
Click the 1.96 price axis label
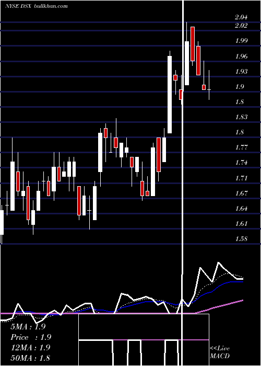pyautogui.click(x=241, y=56)
